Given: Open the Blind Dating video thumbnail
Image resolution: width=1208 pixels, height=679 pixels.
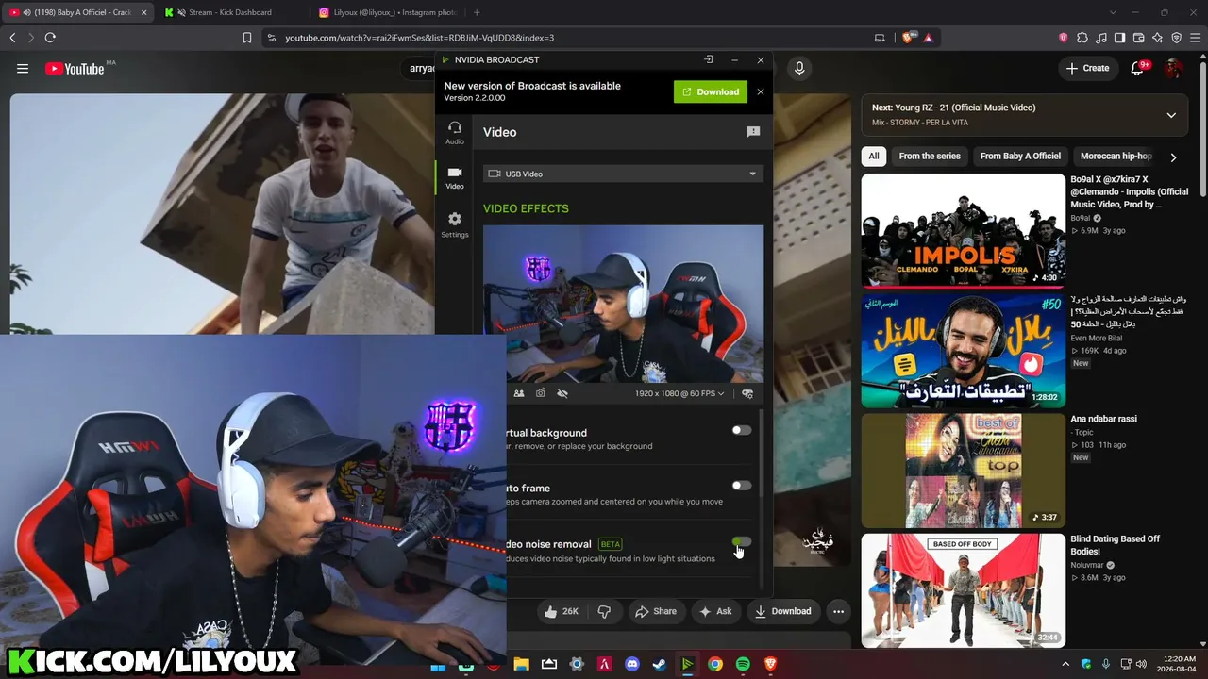Looking at the screenshot, I should click(x=963, y=590).
